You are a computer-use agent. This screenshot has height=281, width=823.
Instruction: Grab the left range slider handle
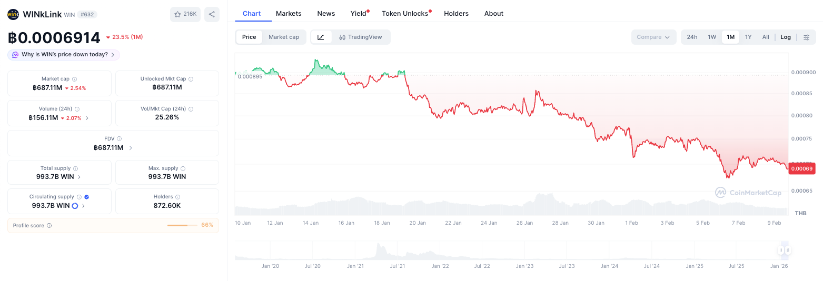781,250
